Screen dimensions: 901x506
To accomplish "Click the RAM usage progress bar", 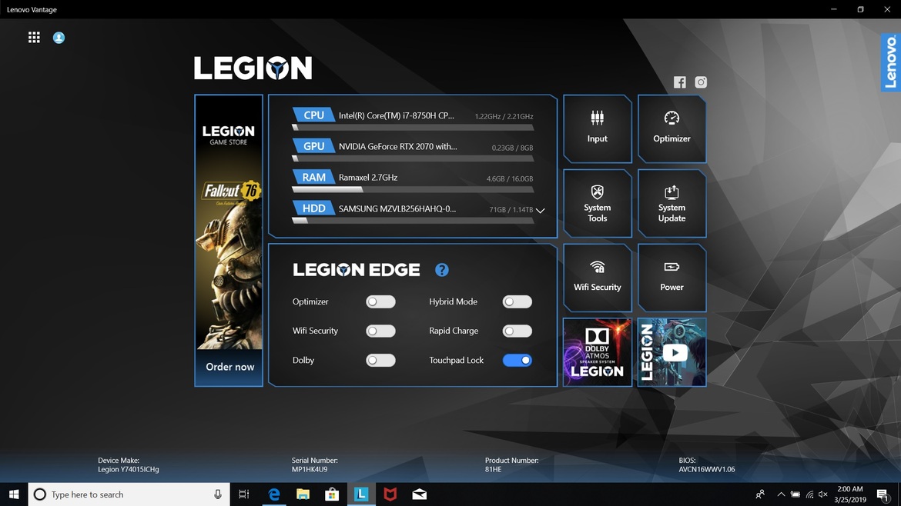I will [413, 189].
